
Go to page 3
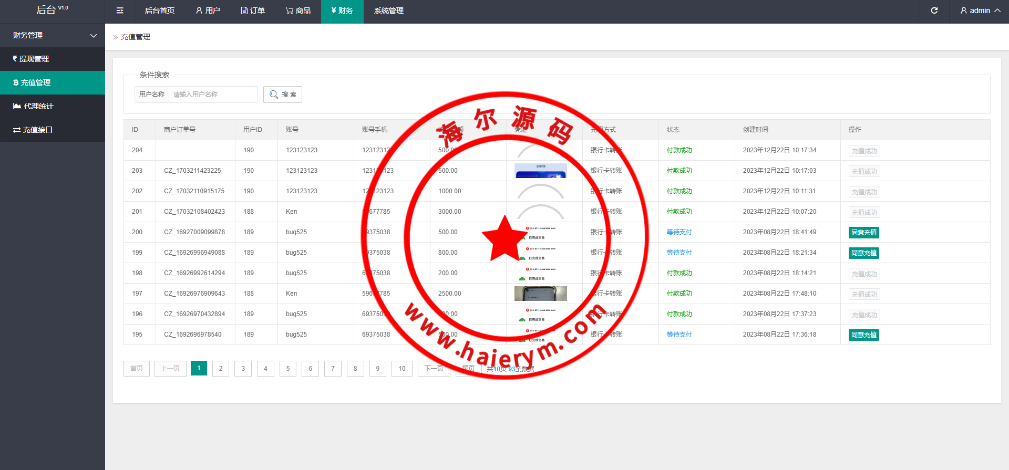point(243,369)
